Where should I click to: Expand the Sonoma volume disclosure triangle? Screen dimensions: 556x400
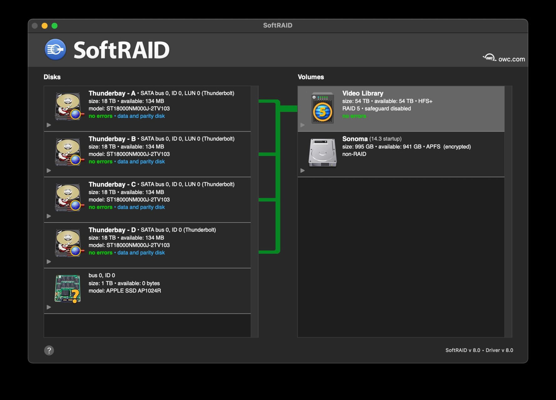pos(302,170)
